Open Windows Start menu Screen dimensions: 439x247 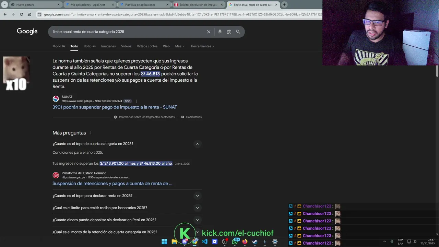(164, 242)
